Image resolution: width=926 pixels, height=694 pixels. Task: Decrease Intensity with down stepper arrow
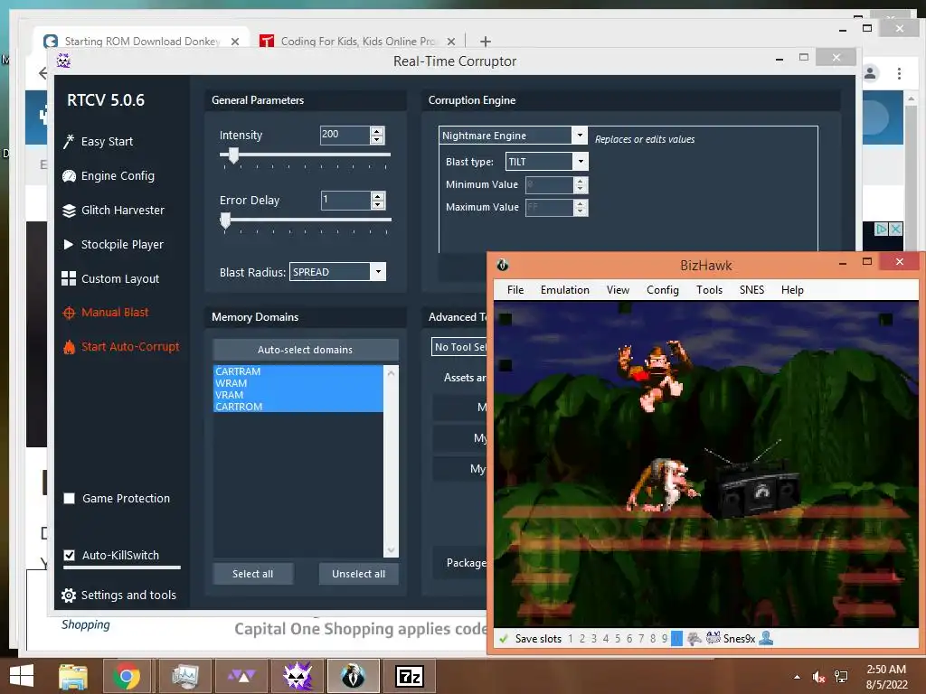(377, 140)
